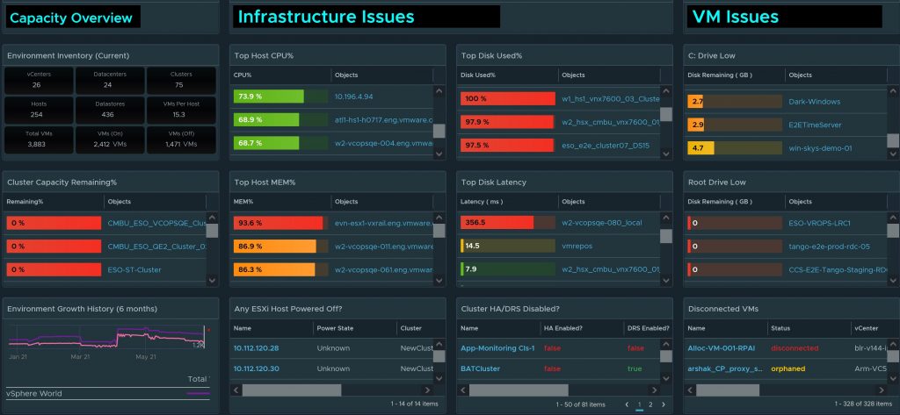Open host 10.112.120.28 link
This screenshot has height=415, width=900.
click(256, 348)
